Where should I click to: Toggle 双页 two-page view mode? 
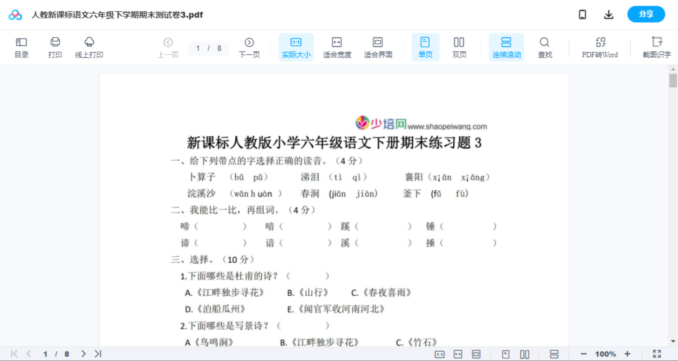(459, 47)
